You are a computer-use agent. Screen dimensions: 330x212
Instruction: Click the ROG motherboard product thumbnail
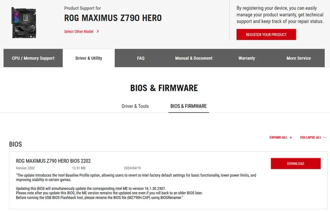point(23,22)
